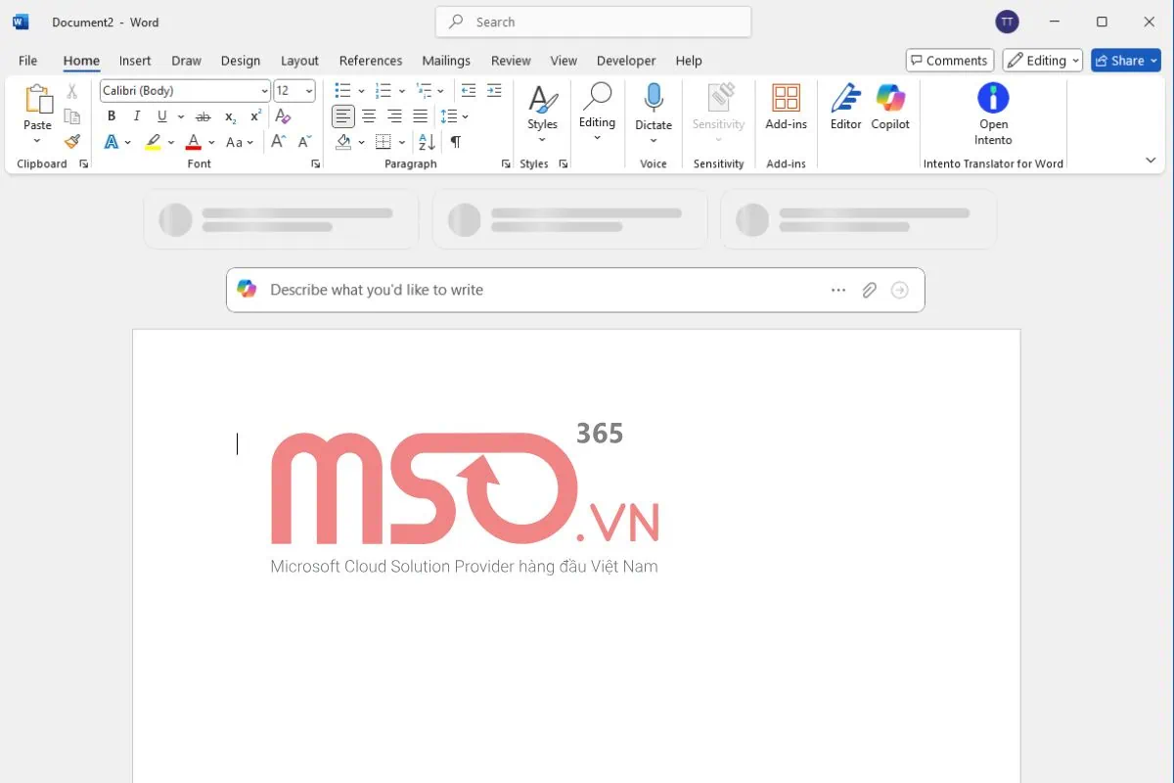Viewport: 1174px width, 783px height.
Task: Open the References ribbon tab
Action: [x=371, y=61]
